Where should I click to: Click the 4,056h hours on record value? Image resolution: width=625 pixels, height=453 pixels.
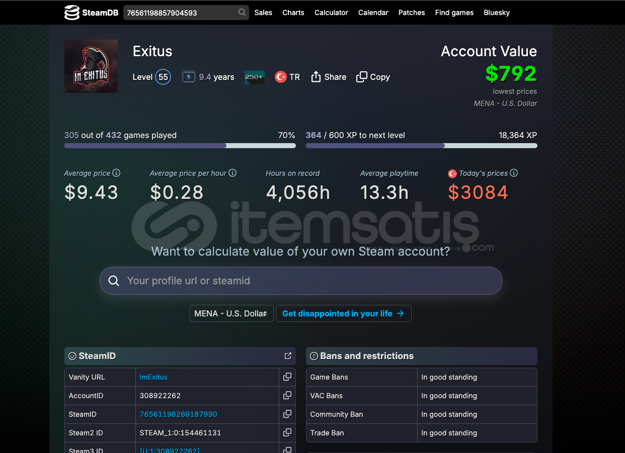click(298, 192)
